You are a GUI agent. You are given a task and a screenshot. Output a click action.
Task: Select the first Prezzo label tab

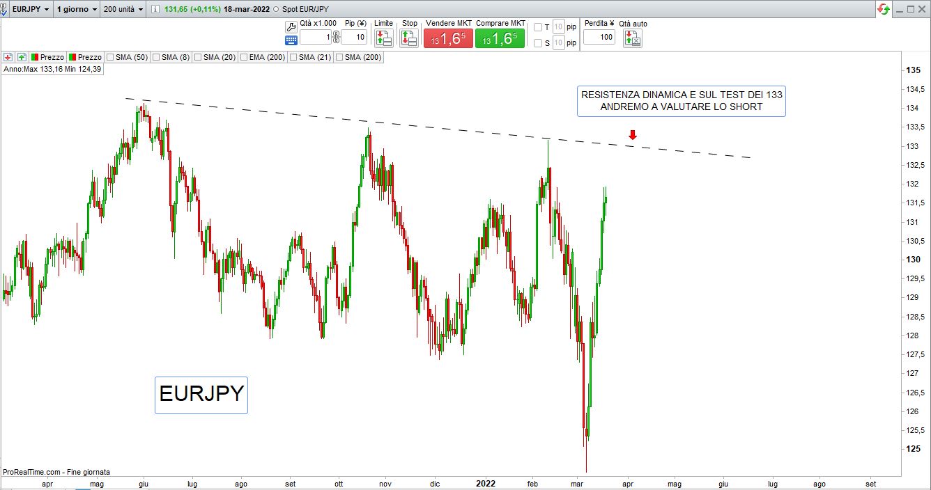click(47, 57)
